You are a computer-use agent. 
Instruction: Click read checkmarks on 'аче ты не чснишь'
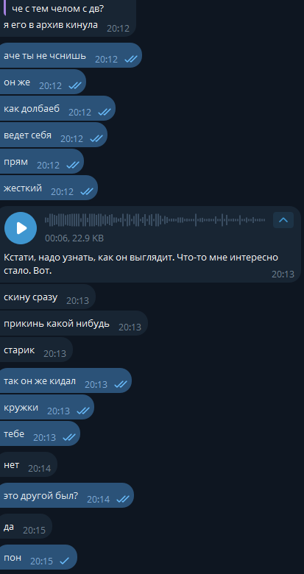point(131,59)
